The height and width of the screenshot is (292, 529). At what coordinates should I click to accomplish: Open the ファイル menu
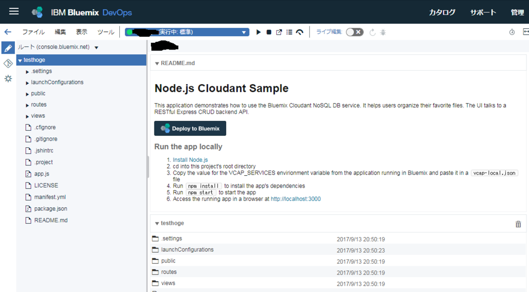(34, 32)
